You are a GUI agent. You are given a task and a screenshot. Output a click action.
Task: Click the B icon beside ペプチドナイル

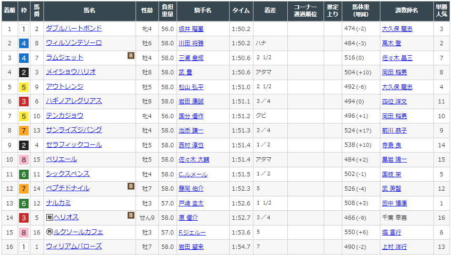coord(131,186)
